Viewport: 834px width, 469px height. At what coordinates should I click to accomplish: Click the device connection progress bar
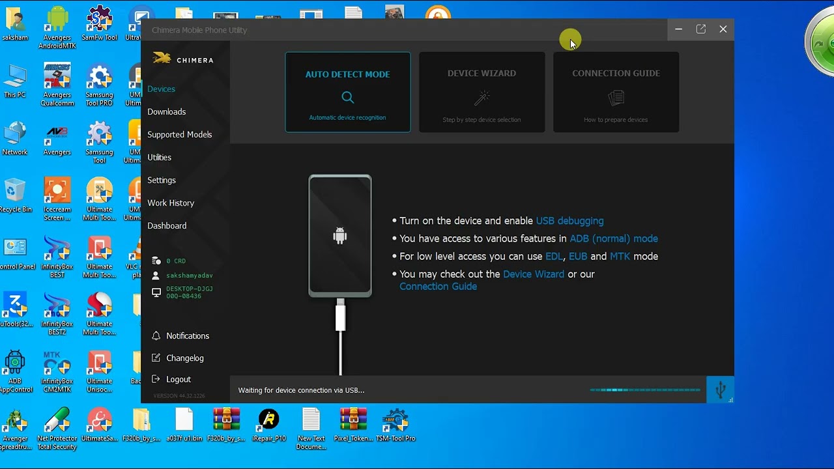645,390
